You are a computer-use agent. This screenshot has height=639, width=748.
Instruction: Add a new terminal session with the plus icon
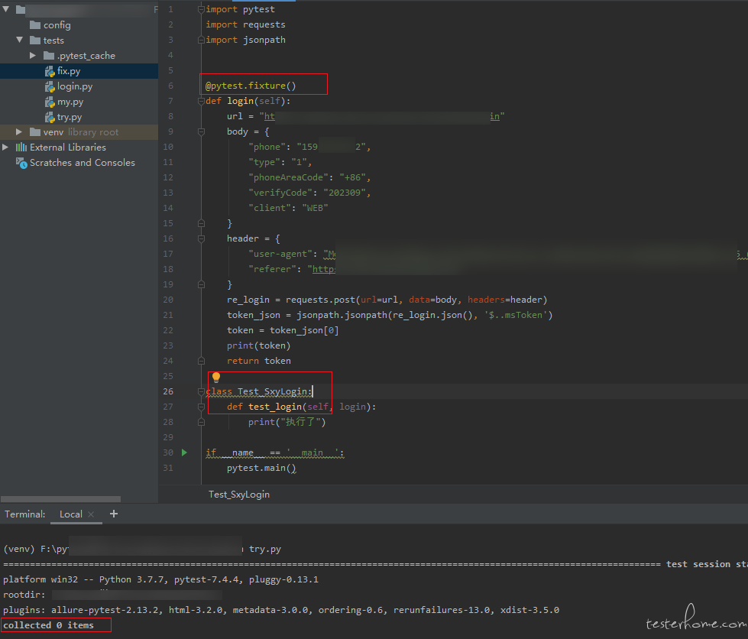pyautogui.click(x=114, y=514)
